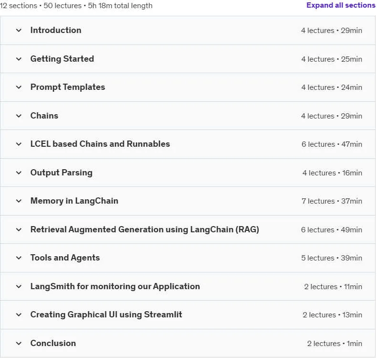Click the chevron beside LCEL based Chains
The height and width of the screenshot is (358, 377).
click(19, 144)
